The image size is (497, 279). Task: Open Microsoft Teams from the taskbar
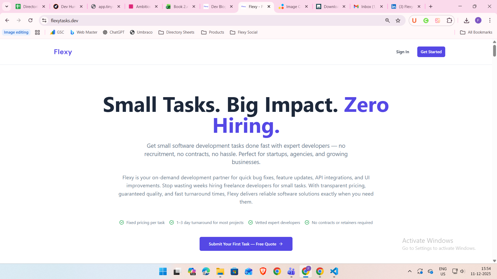pyautogui.click(x=291, y=272)
